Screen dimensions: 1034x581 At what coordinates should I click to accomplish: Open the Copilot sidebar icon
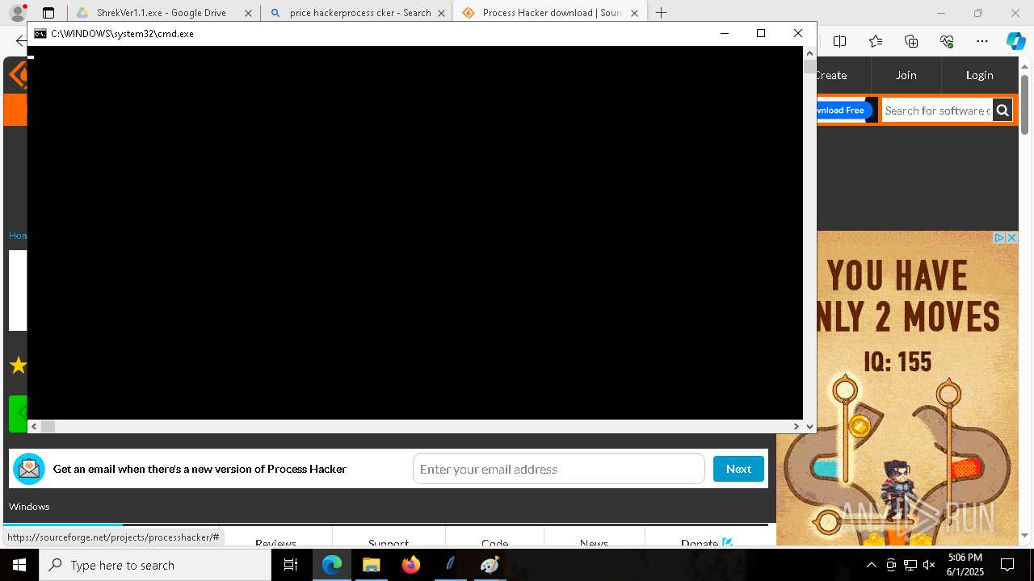pos(1015,41)
